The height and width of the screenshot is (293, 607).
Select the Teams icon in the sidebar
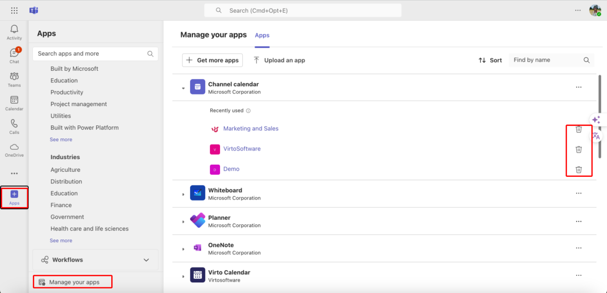click(x=14, y=79)
